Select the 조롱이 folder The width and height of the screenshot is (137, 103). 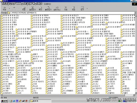click(x=79, y=68)
